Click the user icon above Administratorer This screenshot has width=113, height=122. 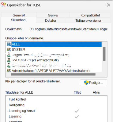(x=9, y=65)
